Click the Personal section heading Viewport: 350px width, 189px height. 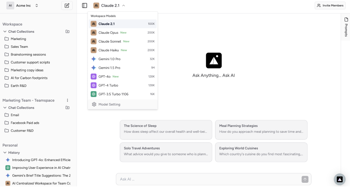tap(10, 145)
